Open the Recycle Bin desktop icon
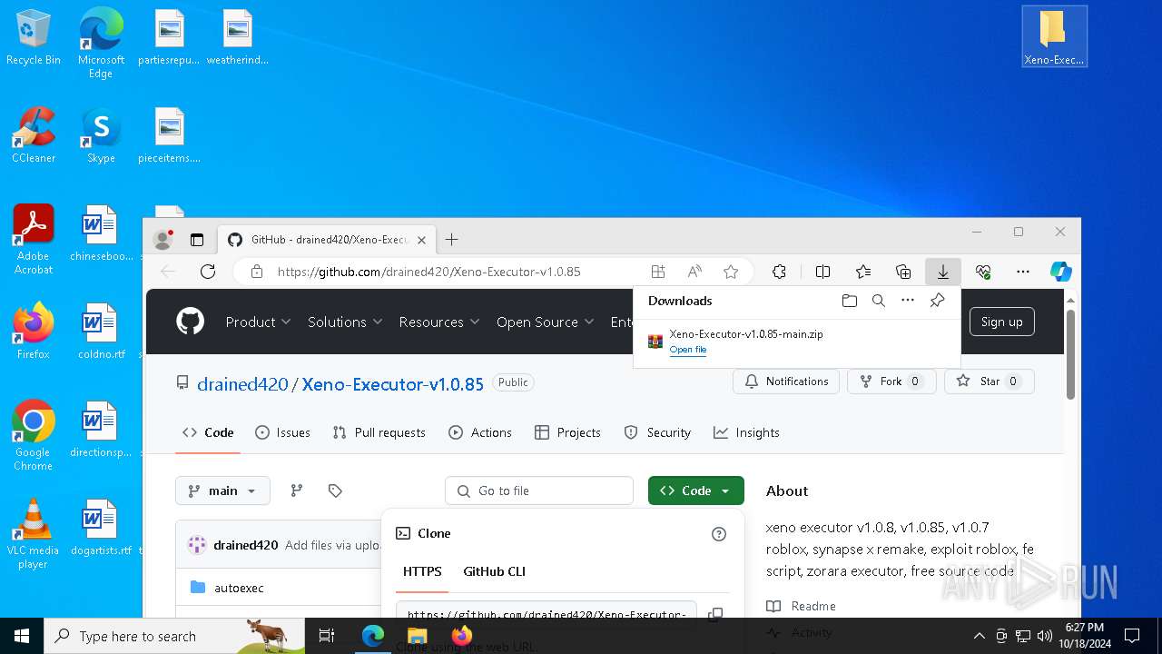Viewport: 1162px width, 654px height. (34, 36)
